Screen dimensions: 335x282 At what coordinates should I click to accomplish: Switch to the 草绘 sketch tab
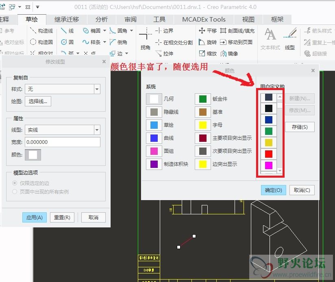point(32,20)
